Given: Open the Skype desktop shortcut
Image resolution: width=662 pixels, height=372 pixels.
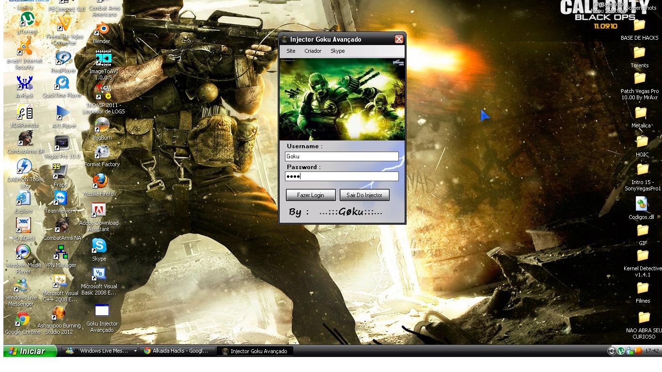Looking at the screenshot, I should click(99, 250).
